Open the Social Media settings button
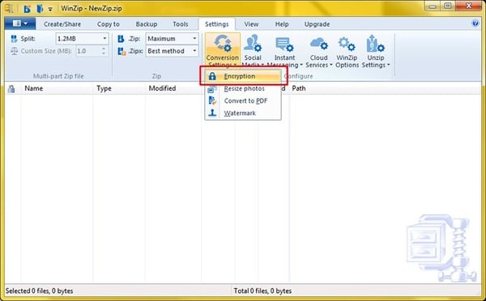 (253, 51)
